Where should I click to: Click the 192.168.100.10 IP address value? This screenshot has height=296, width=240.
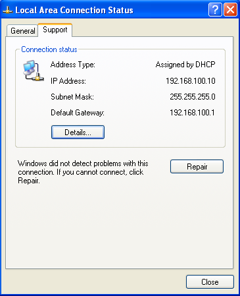coord(191,81)
